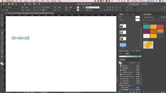Toggle Character Formatting Controls A button
The width and height of the screenshot is (166, 93).
pos(3,7)
